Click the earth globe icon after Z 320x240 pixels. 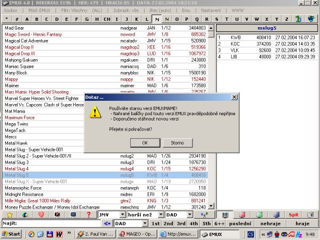pos(311,19)
